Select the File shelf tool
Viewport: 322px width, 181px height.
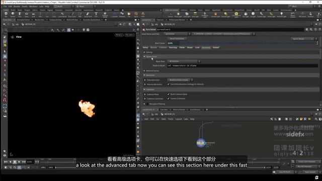[x=129, y=15]
